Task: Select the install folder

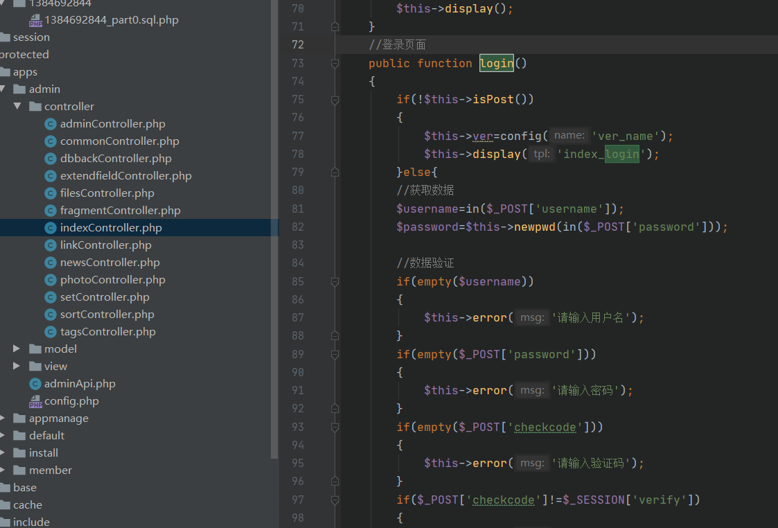Action: pyautogui.click(x=43, y=453)
